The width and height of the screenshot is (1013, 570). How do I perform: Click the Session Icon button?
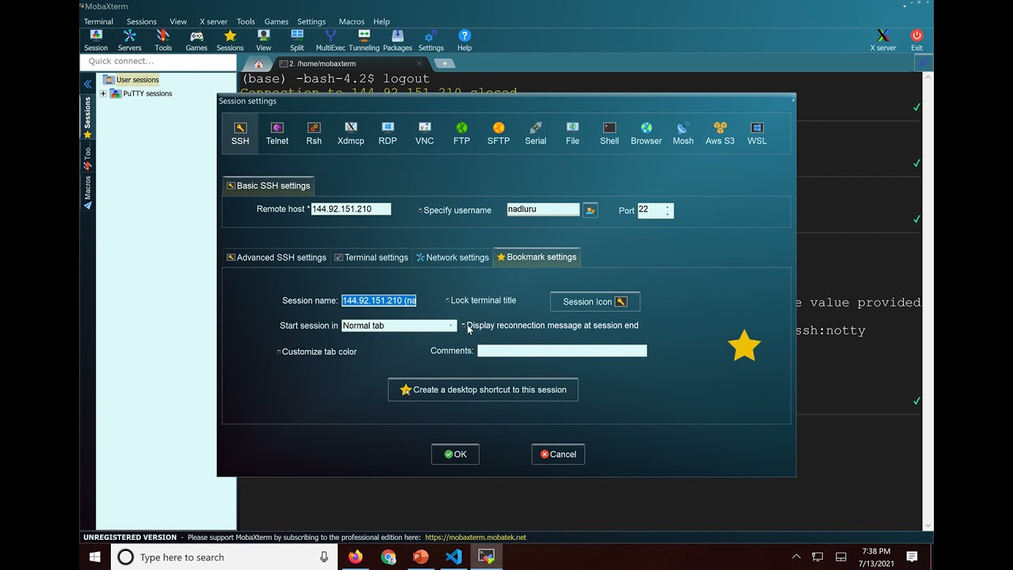(x=595, y=302)
